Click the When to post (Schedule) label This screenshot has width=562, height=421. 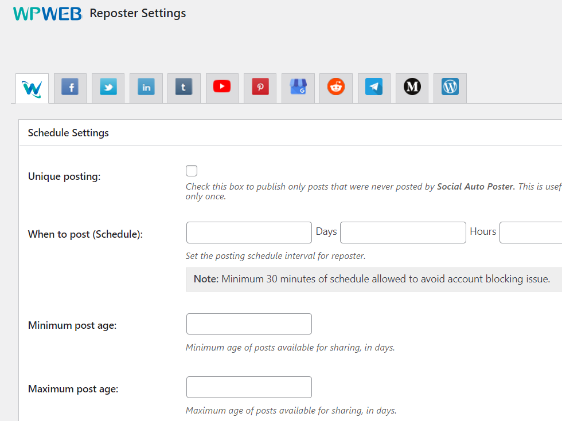(85, 234)
